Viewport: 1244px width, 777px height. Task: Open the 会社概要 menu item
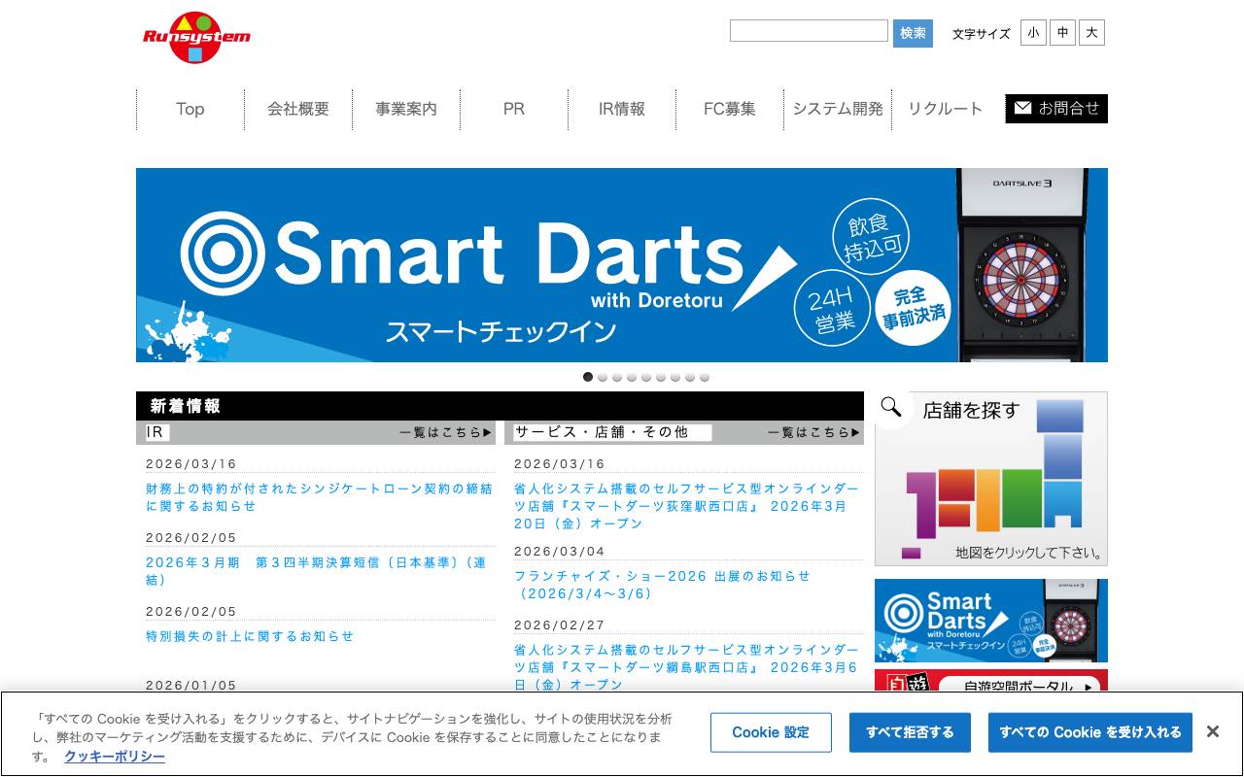click(x=297, y=109)
